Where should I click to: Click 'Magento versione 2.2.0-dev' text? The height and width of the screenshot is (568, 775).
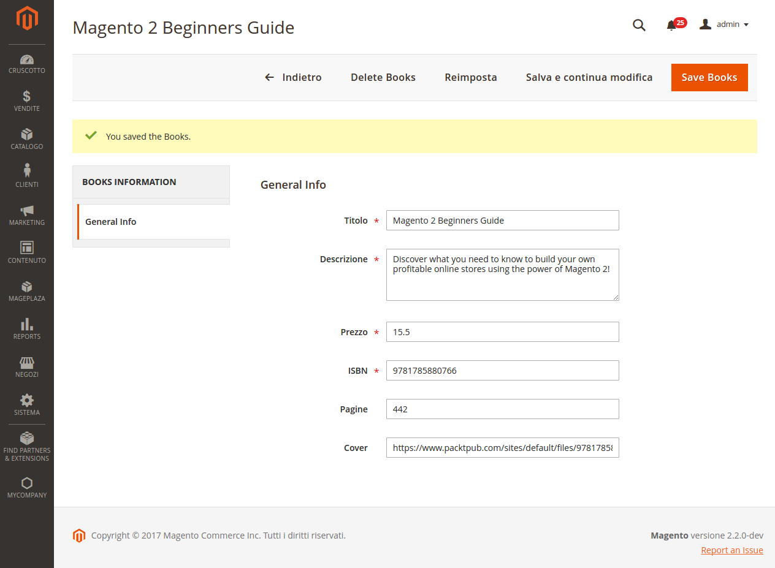(x=707, y=536)
